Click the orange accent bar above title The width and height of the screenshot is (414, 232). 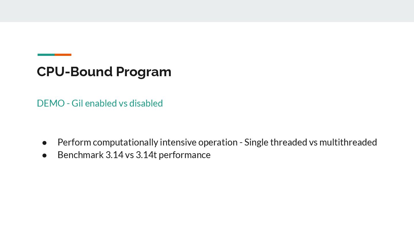point(63,55)
